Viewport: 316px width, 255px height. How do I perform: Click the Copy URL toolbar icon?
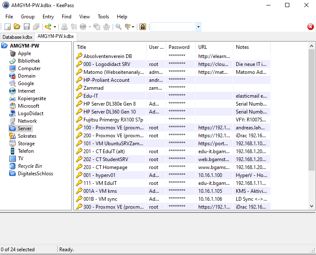(x=97, y=27)
